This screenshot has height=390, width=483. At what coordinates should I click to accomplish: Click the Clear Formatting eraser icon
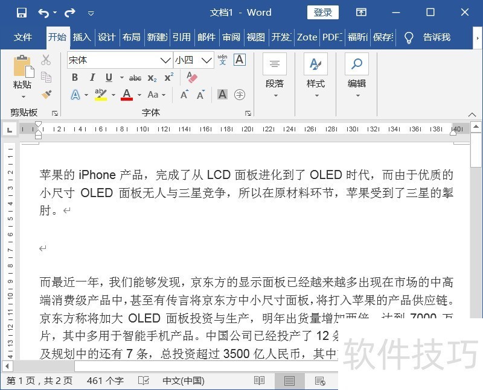(192, 77)
